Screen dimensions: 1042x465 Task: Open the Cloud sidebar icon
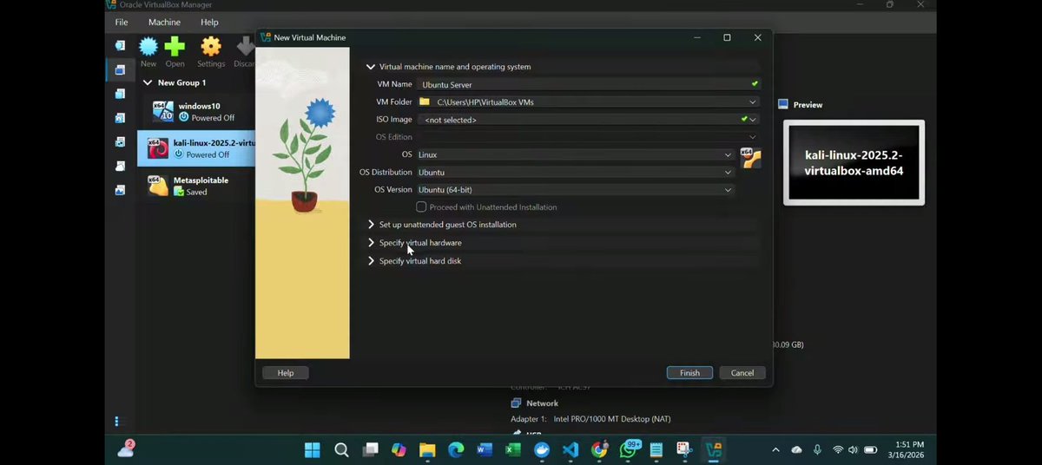click(x=121, y=165)
